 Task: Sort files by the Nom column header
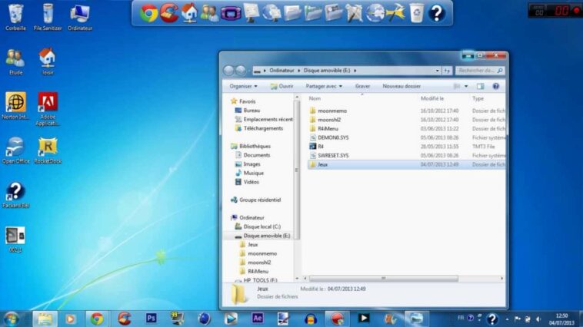(315, 98)
